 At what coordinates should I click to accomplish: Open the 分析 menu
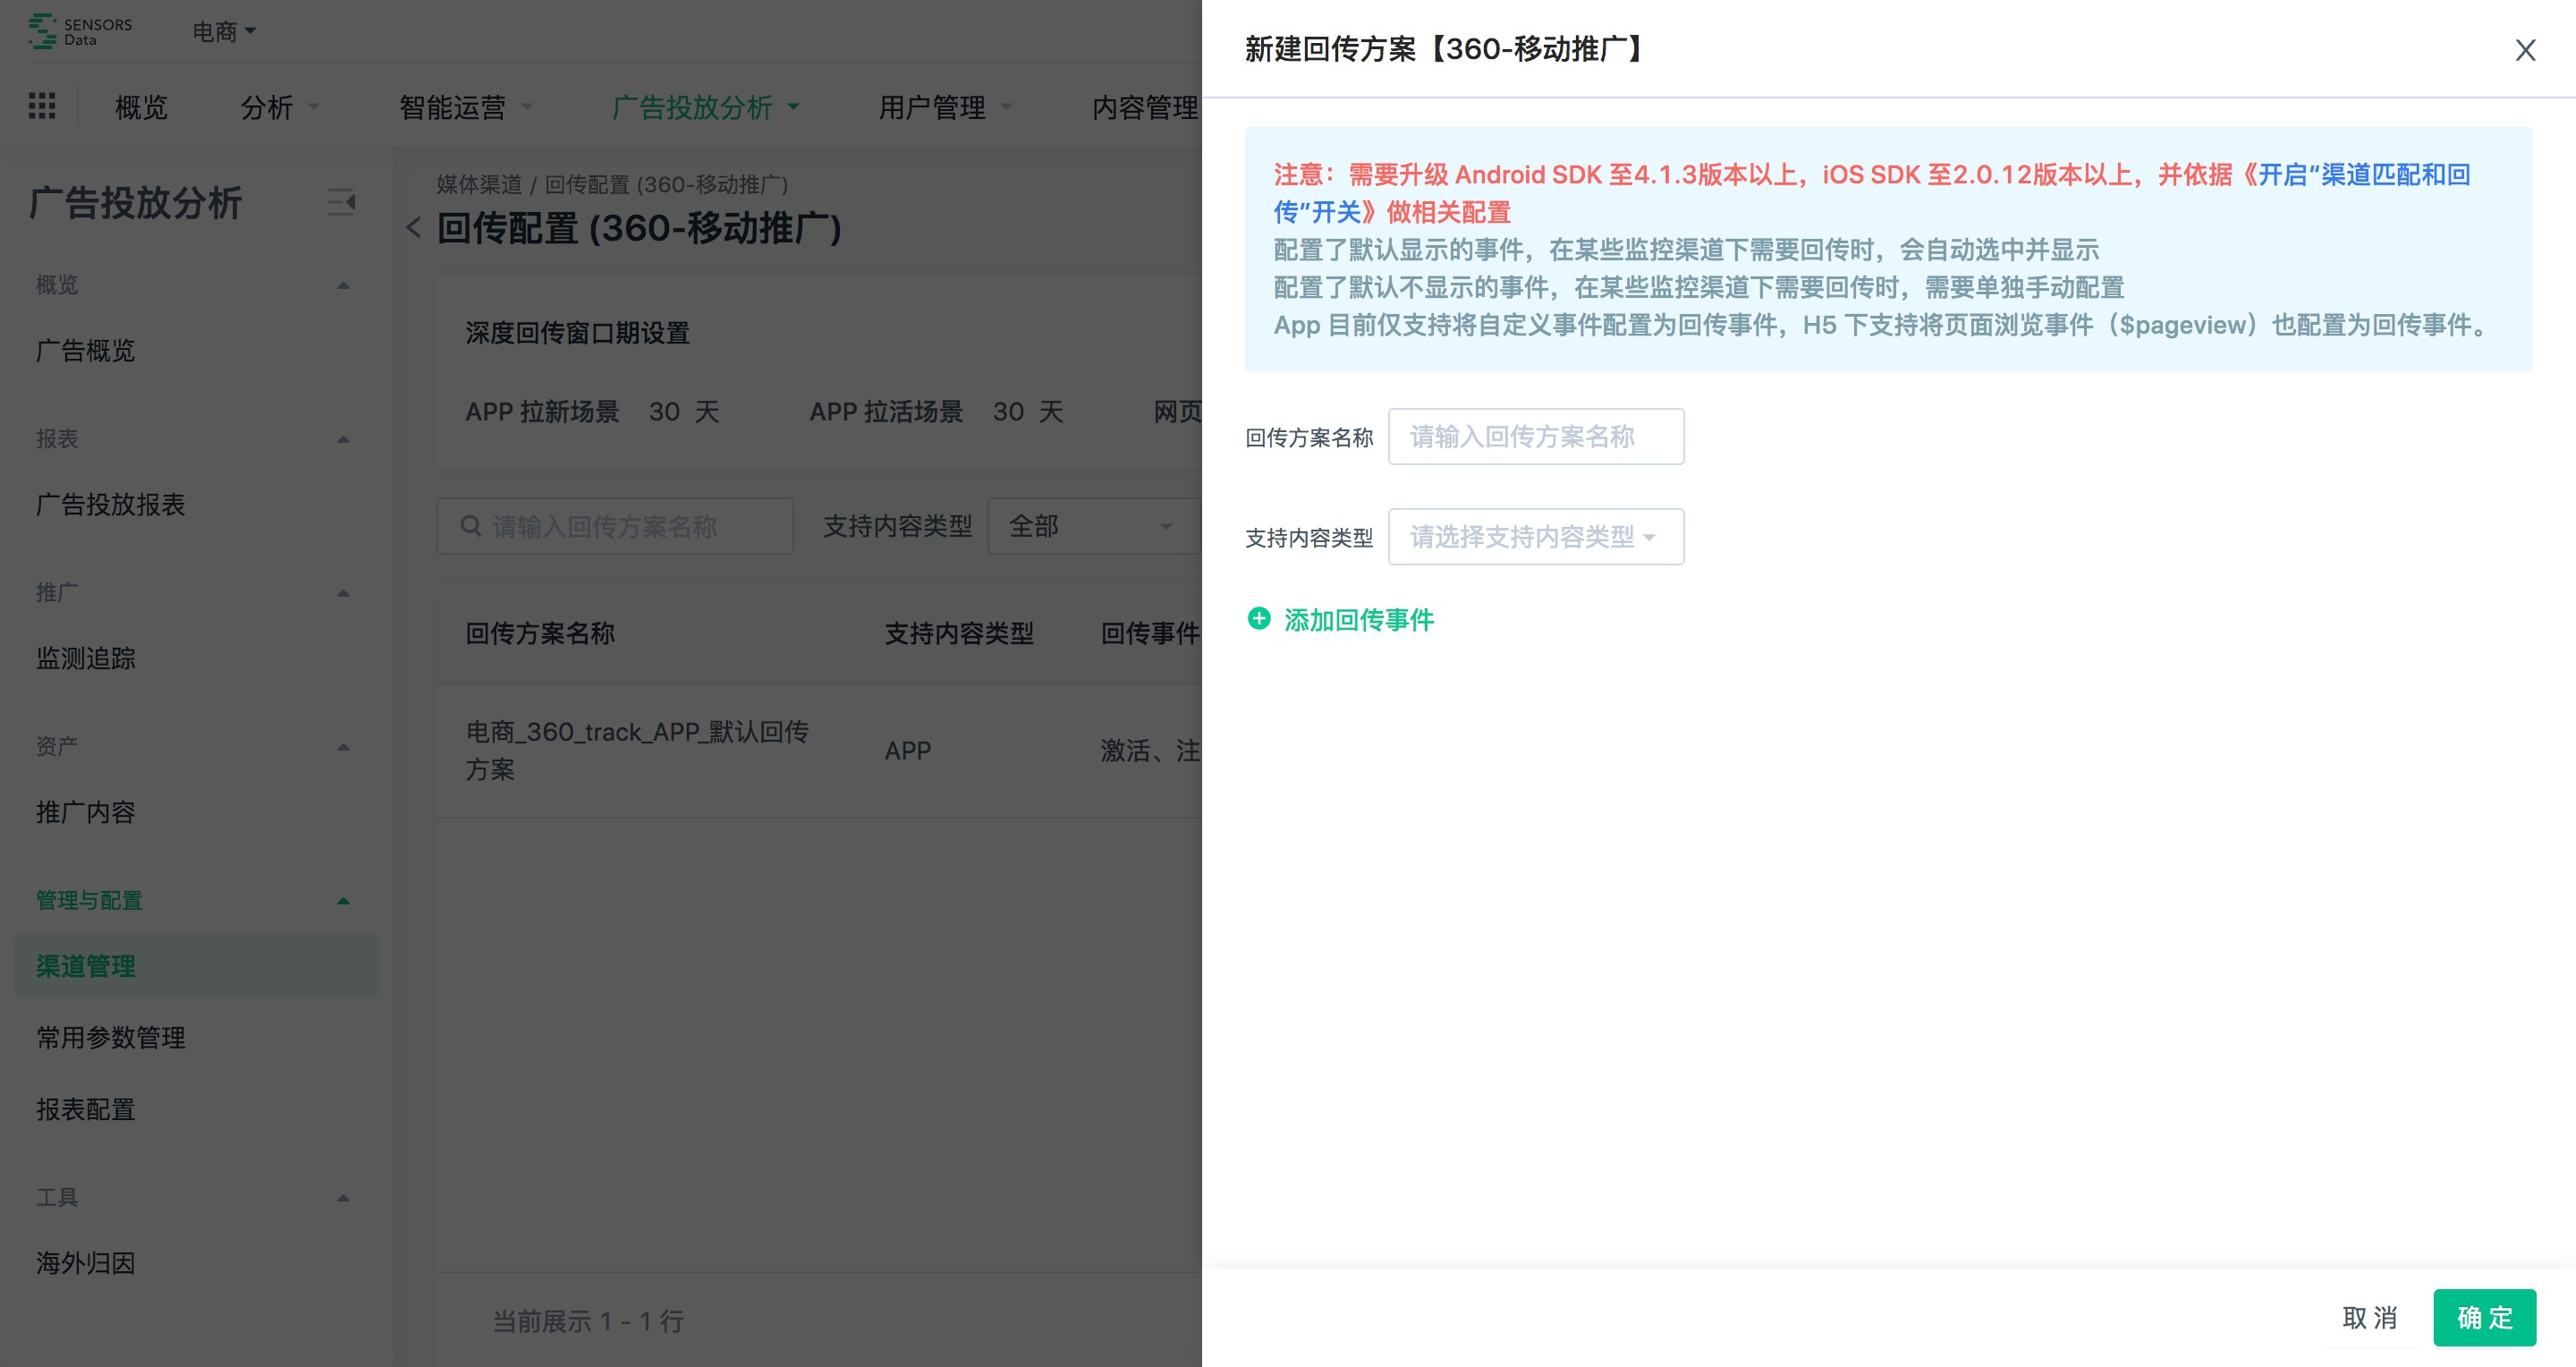pos(279,107)
